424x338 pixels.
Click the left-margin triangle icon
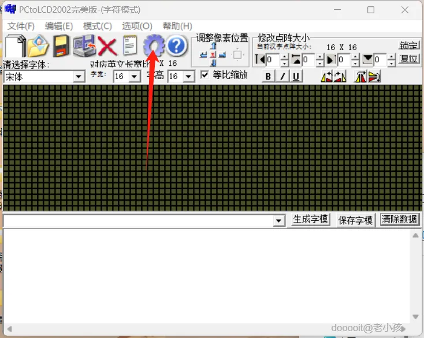260,59
